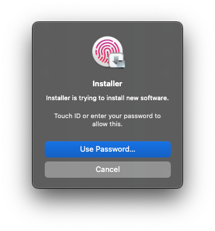Click 'allow this.' line of text
This screenshot has width=215, height=231.
pos(107,124)
